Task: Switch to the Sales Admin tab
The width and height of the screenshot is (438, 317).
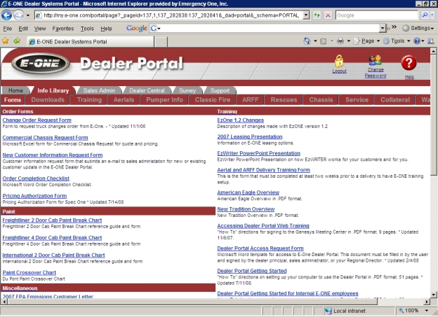Action: (99, 90)
